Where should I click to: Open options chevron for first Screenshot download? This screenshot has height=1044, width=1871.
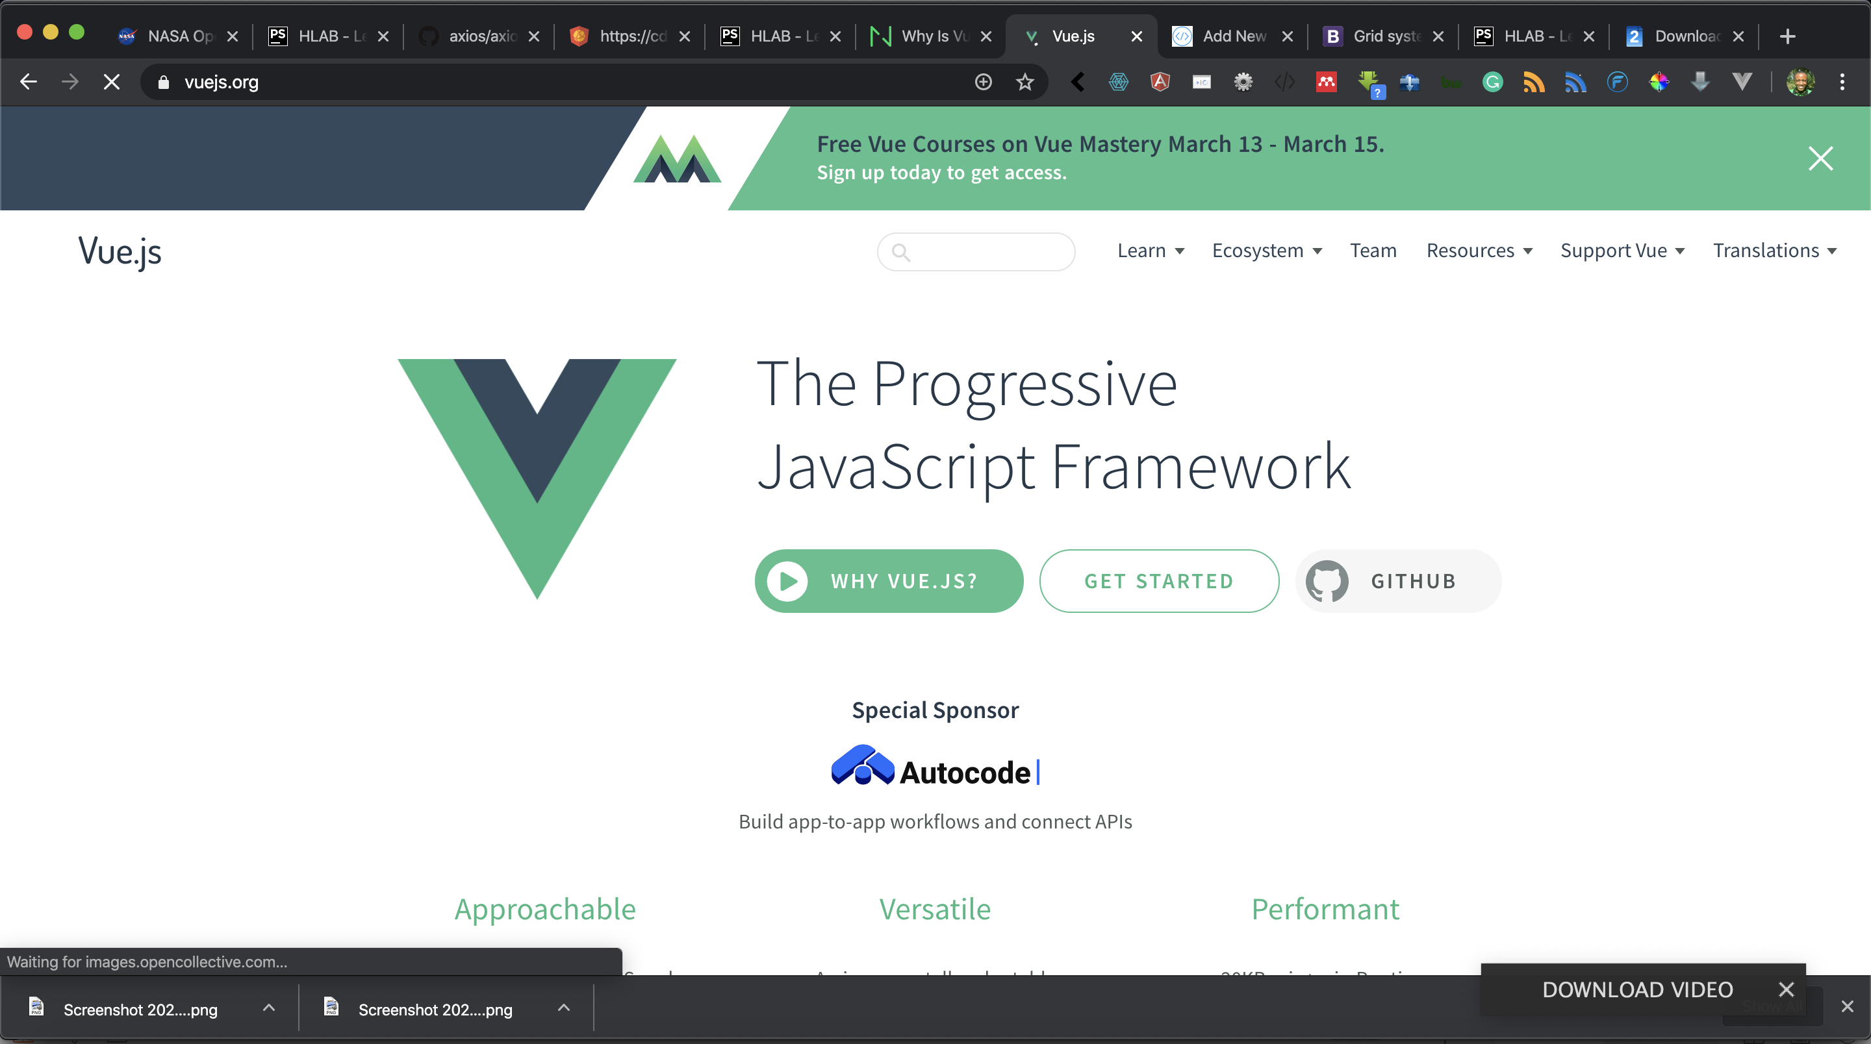269,1007
